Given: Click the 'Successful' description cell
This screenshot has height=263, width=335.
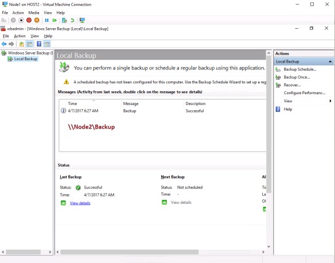Looking at the screenshot, I should pos(194,111).
